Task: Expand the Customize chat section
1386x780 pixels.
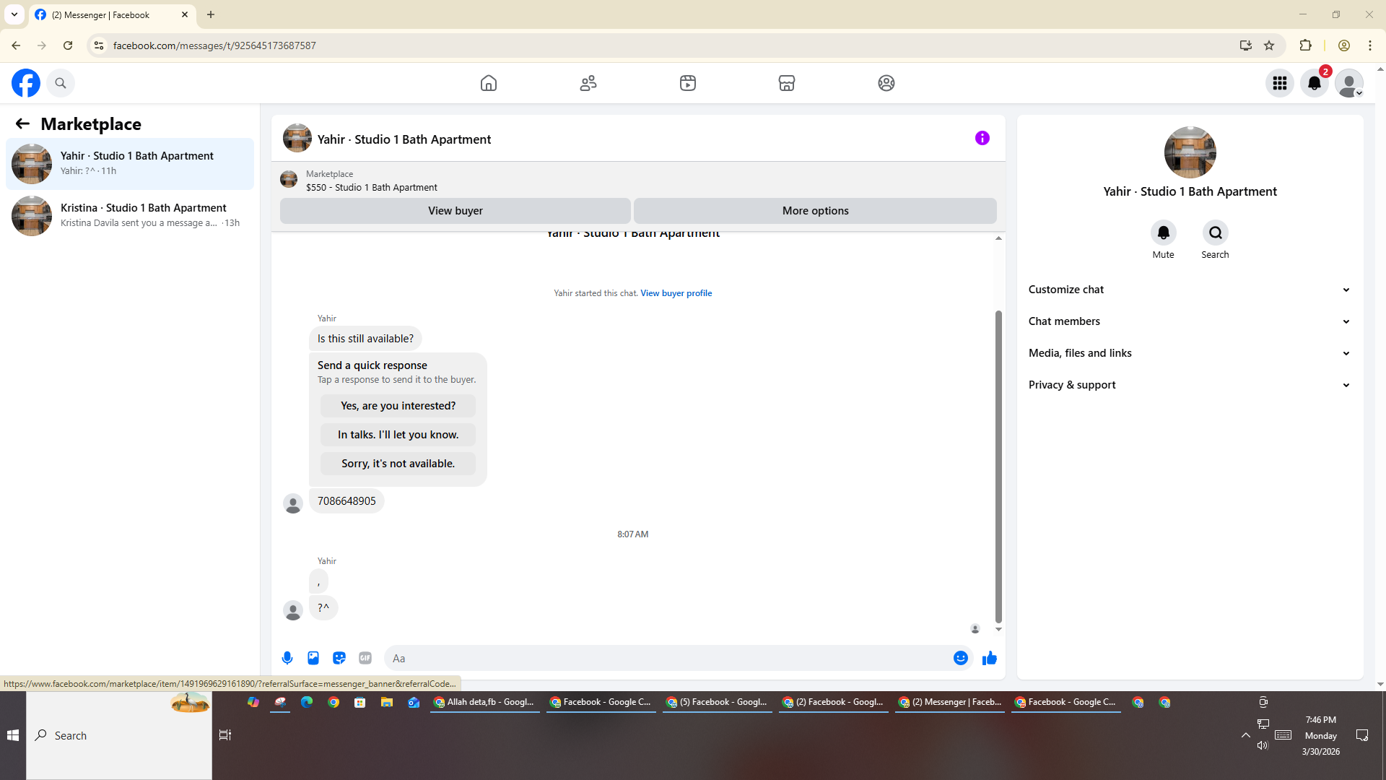Action: pyautogui.click(x=1189, y=290)
